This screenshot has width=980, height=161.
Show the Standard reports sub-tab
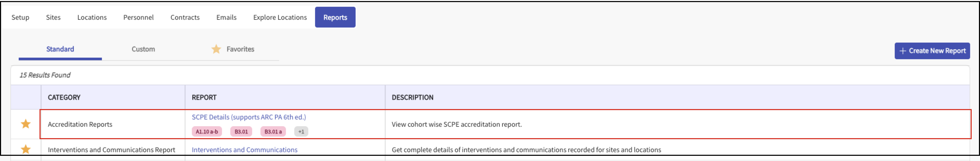click(60, 49)
